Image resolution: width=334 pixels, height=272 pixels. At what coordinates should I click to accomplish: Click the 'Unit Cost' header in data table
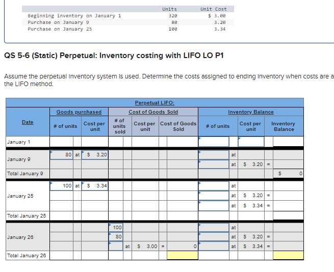(x=214, y=9)
